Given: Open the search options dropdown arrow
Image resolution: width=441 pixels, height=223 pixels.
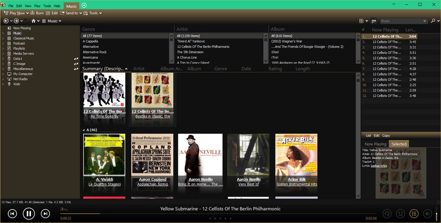Looking at the screenshot, I should [x=438, y=21].
